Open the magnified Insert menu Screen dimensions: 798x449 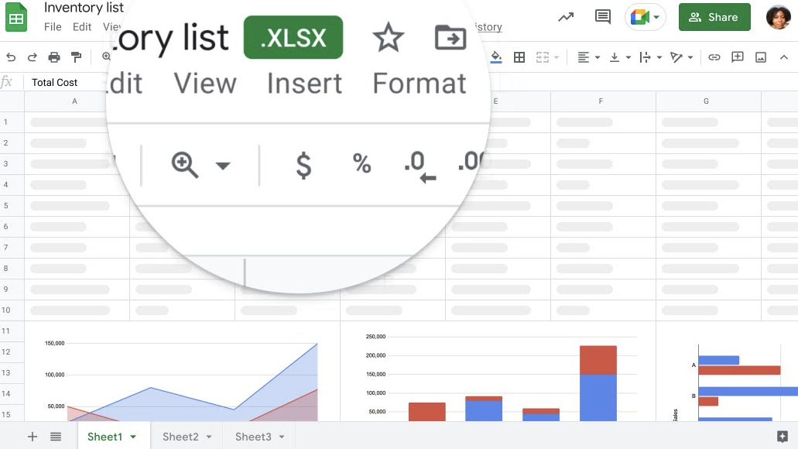(304, 84)
